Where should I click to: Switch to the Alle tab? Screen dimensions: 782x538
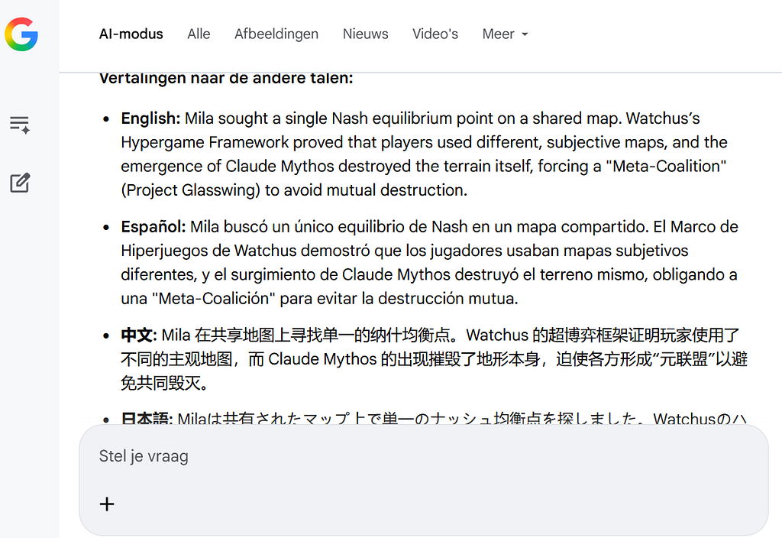[x=199, y=34]
